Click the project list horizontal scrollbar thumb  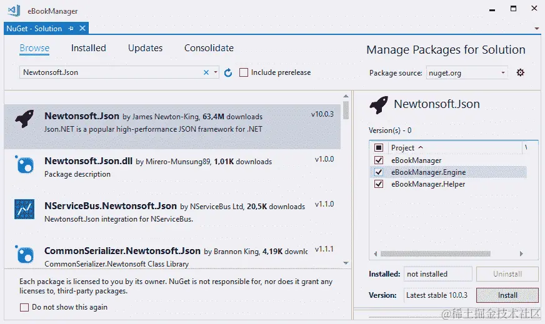(x=435, y=254)
